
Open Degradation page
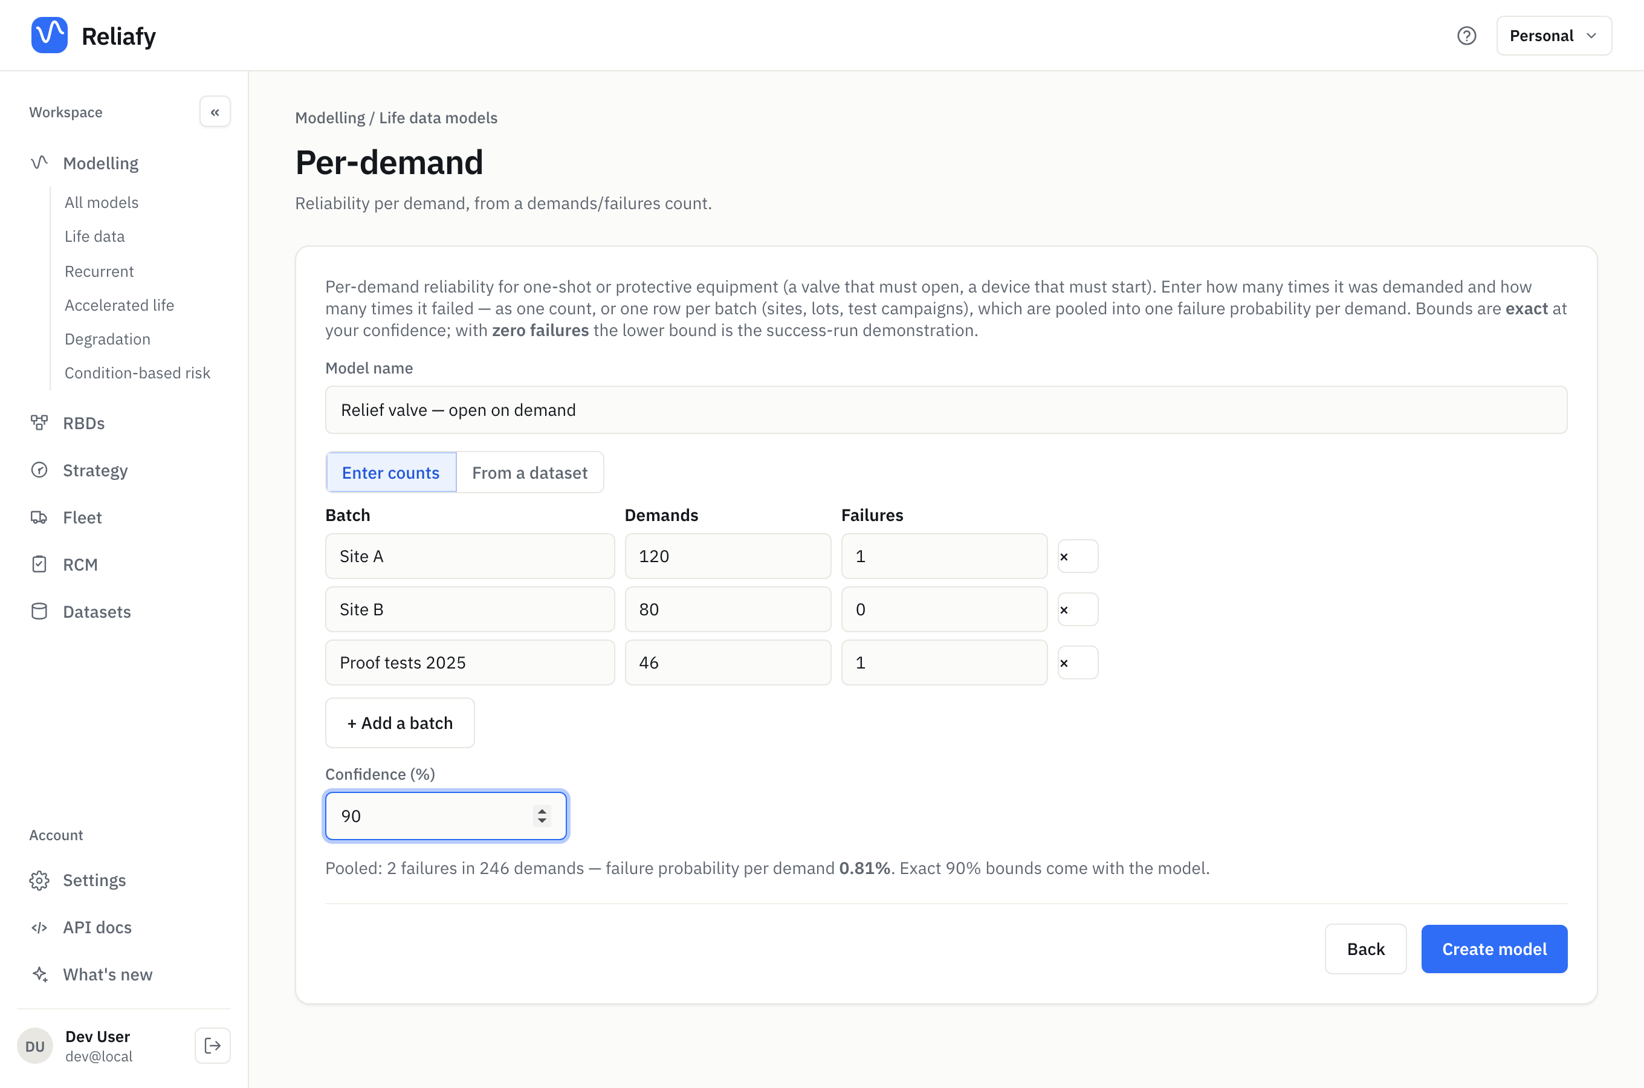click(108, 338)
